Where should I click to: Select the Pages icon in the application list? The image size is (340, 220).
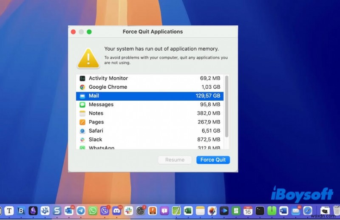82,122
